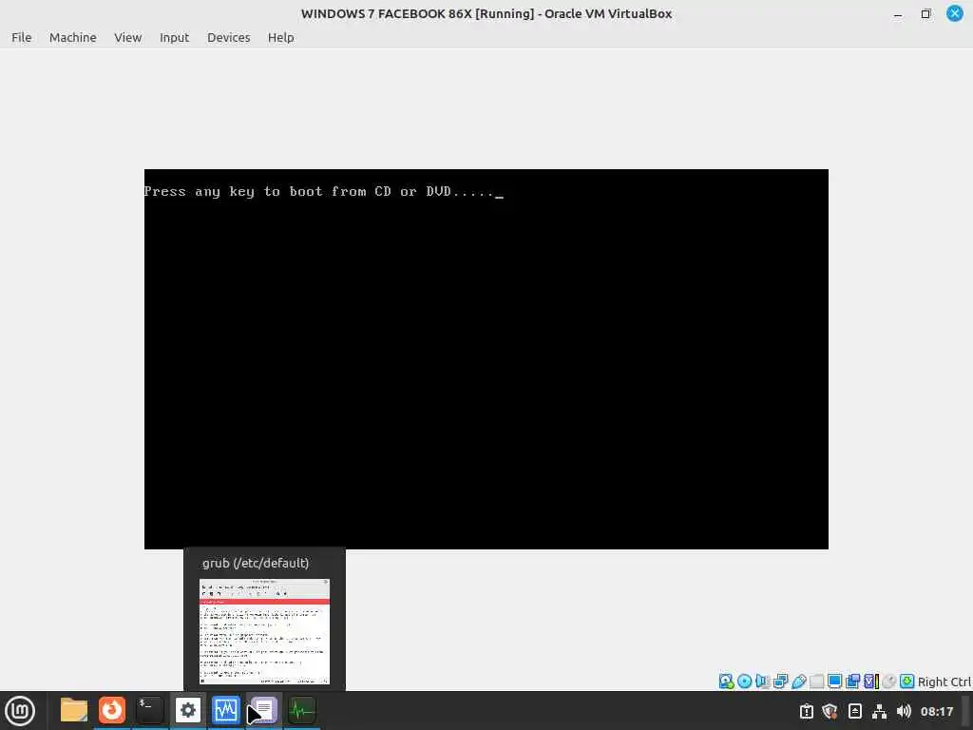Click the update manager tray icon
Viewport: 973px width, 730px height.
click(806, 711)
